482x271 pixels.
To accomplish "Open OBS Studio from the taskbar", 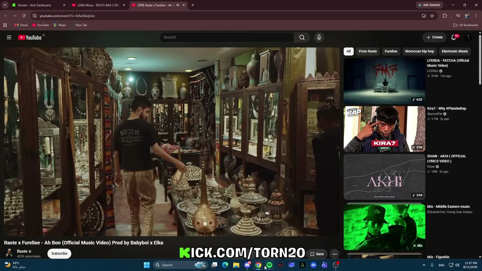I will pos(336,265).
